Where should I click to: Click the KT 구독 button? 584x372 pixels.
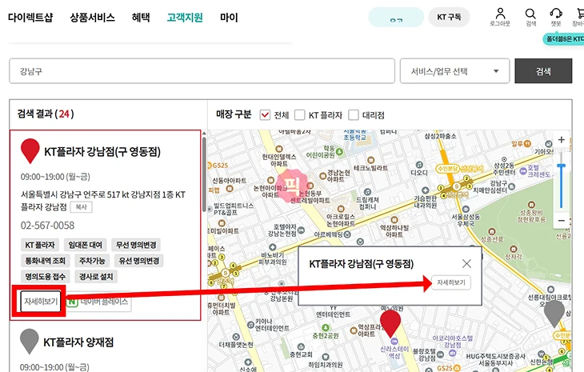[449, 17]
